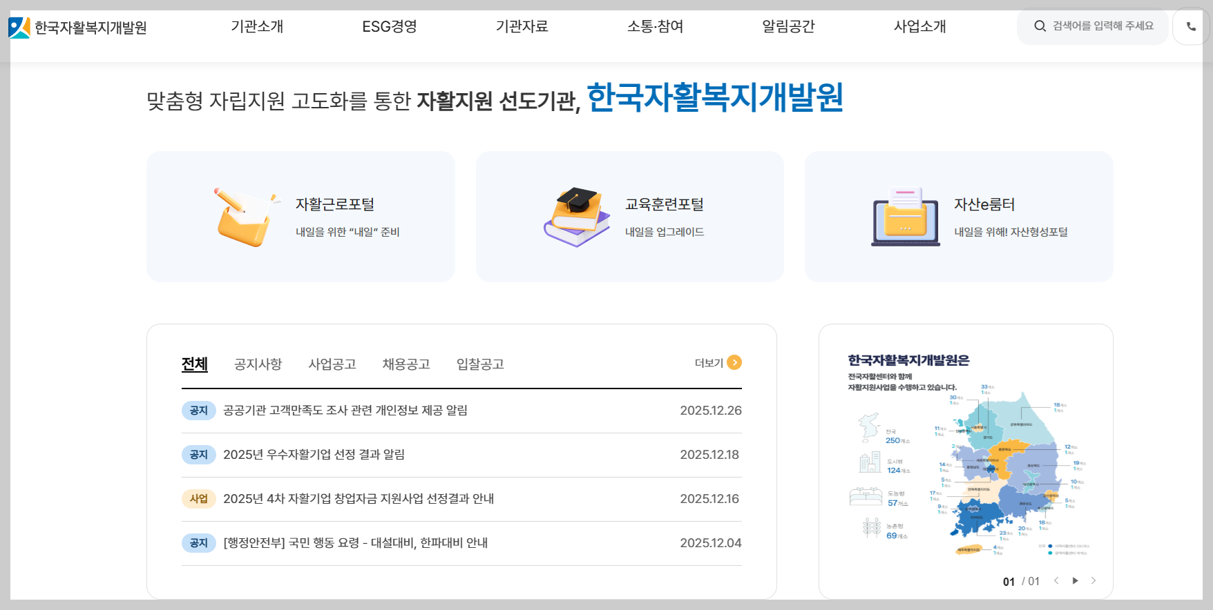Click the search magnifier icon
This screenshot has height=610, width=1213.
tap(1040, 26)
